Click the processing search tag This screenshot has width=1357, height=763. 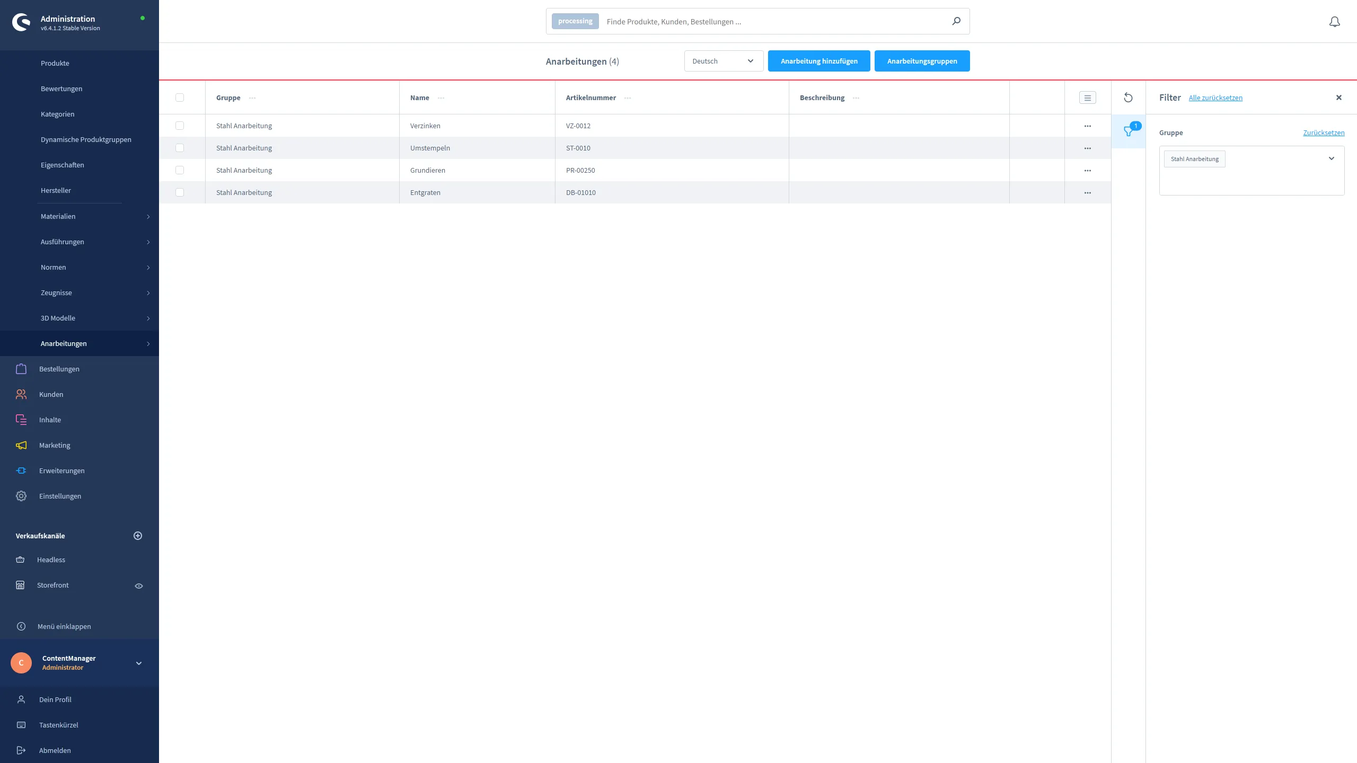[x=575, y=21]
